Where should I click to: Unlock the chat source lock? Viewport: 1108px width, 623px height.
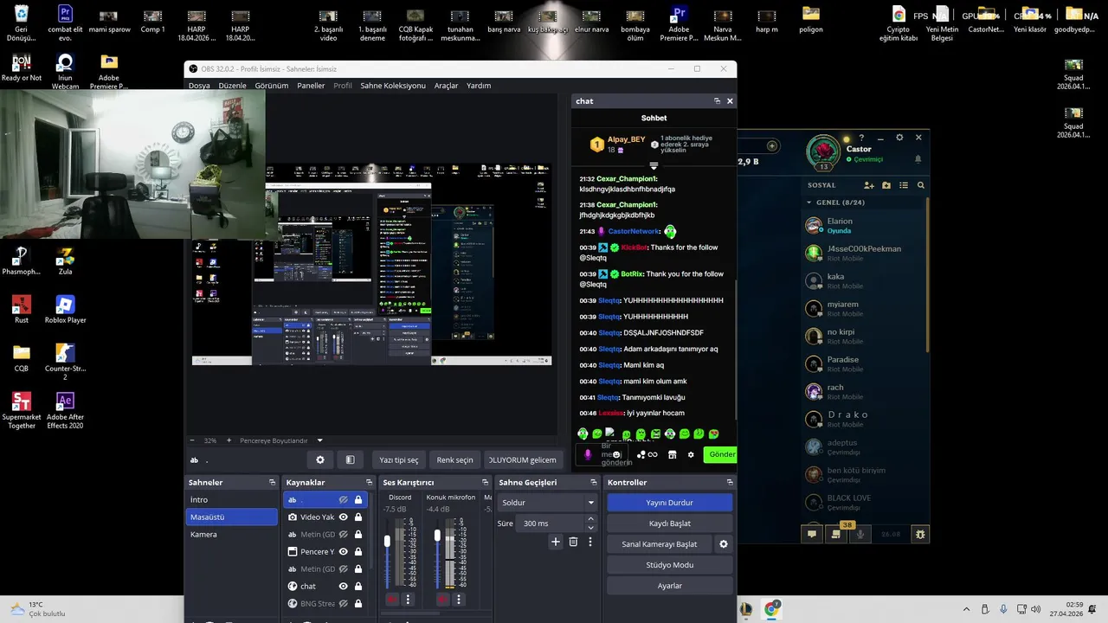(x=358, y=587)
